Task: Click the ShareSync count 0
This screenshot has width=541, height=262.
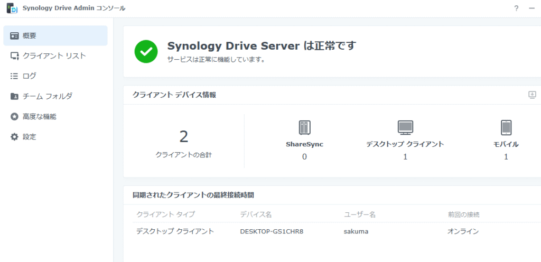Action: pos(304,157)
